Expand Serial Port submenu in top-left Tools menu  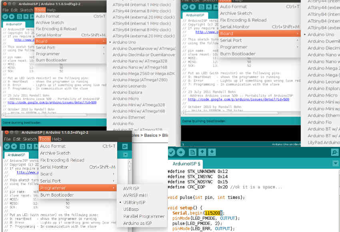tap(70, 48)
